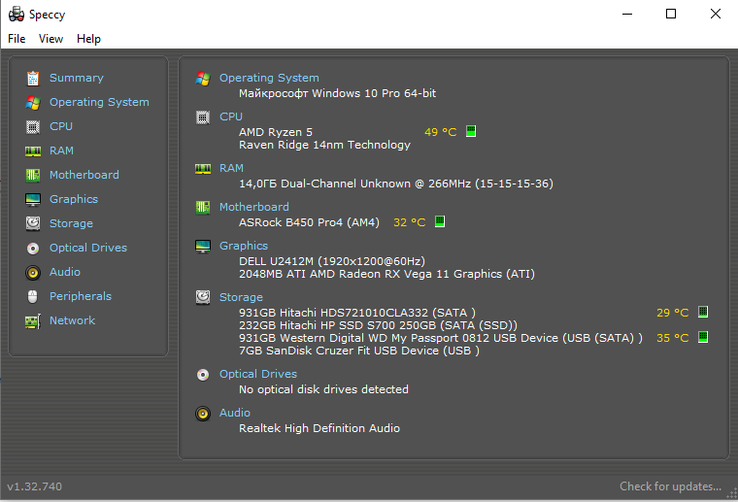Screen dimensions: 738x502
Task: Click the SanDisk Cruzer Fit USB Device line
Action: (x=359, y=351)
